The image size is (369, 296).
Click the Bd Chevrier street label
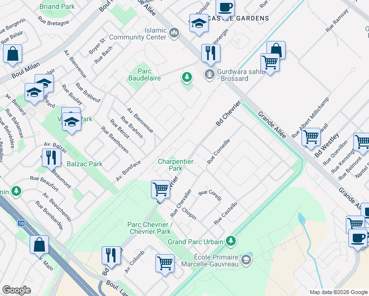click(228, 113)
